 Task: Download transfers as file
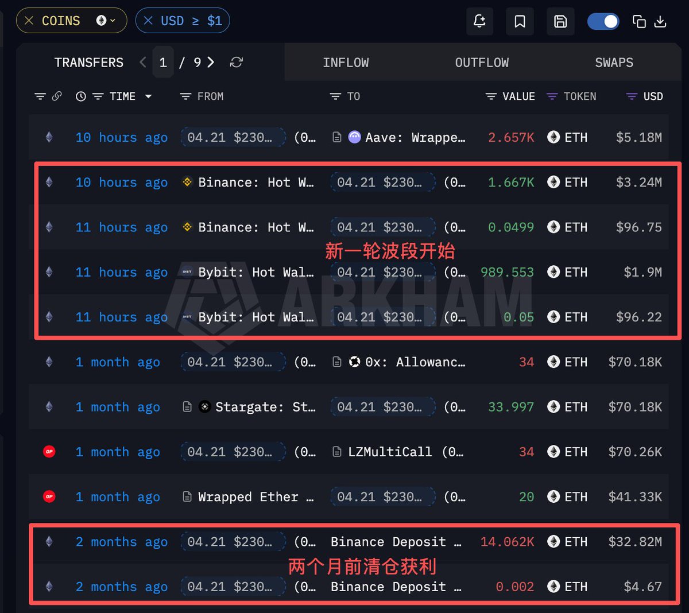coord(661,21)
